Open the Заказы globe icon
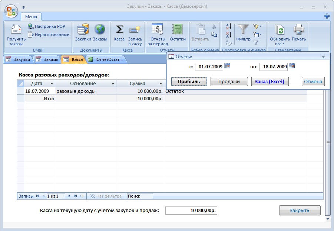The height and width of the screenshot is (231, 334). click(100, 30)
